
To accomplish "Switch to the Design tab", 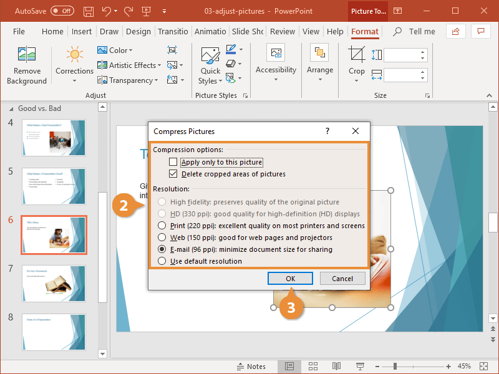I will [138, 31].
